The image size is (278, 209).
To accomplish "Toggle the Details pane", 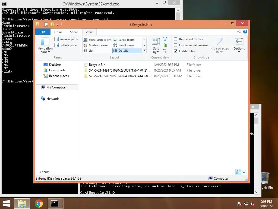I will click(x=66, y=45).
